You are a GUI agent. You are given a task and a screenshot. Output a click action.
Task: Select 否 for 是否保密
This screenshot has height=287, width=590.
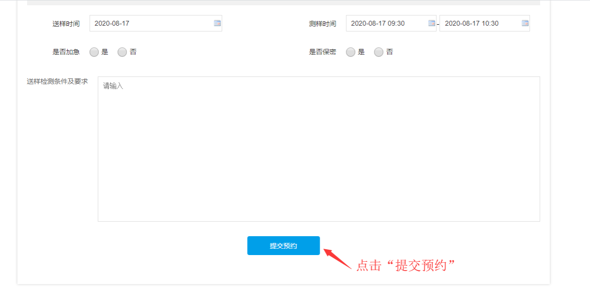(x=379, y=52)
